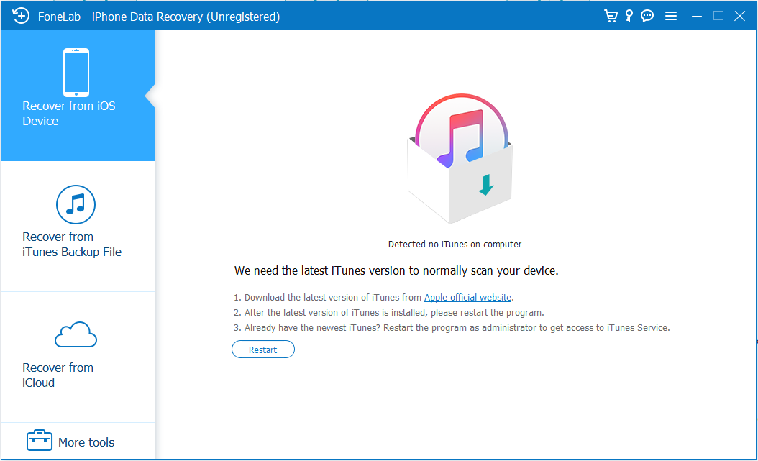Open the feedback speech bubble icon
The height and width of the screenshot is (461, 758).
click(x=647, y=16)
